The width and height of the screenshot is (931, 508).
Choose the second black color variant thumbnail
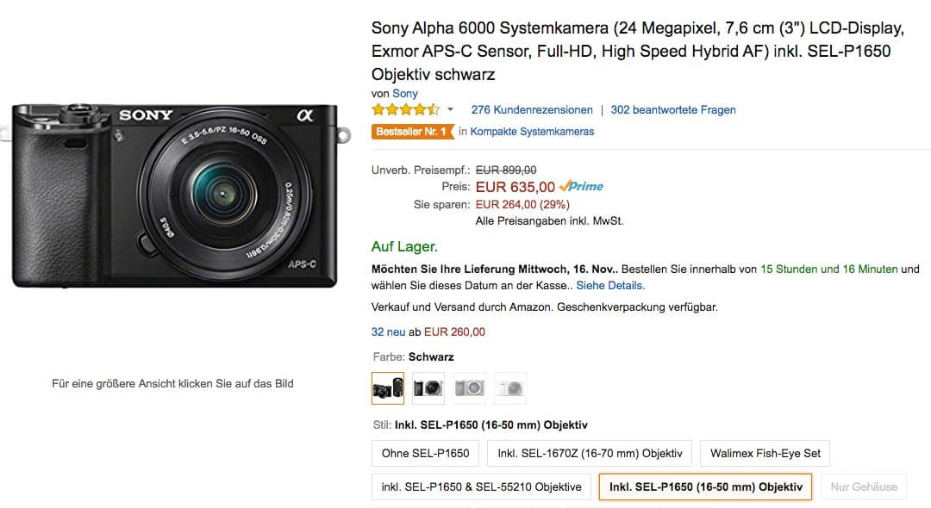pos(428,387)
